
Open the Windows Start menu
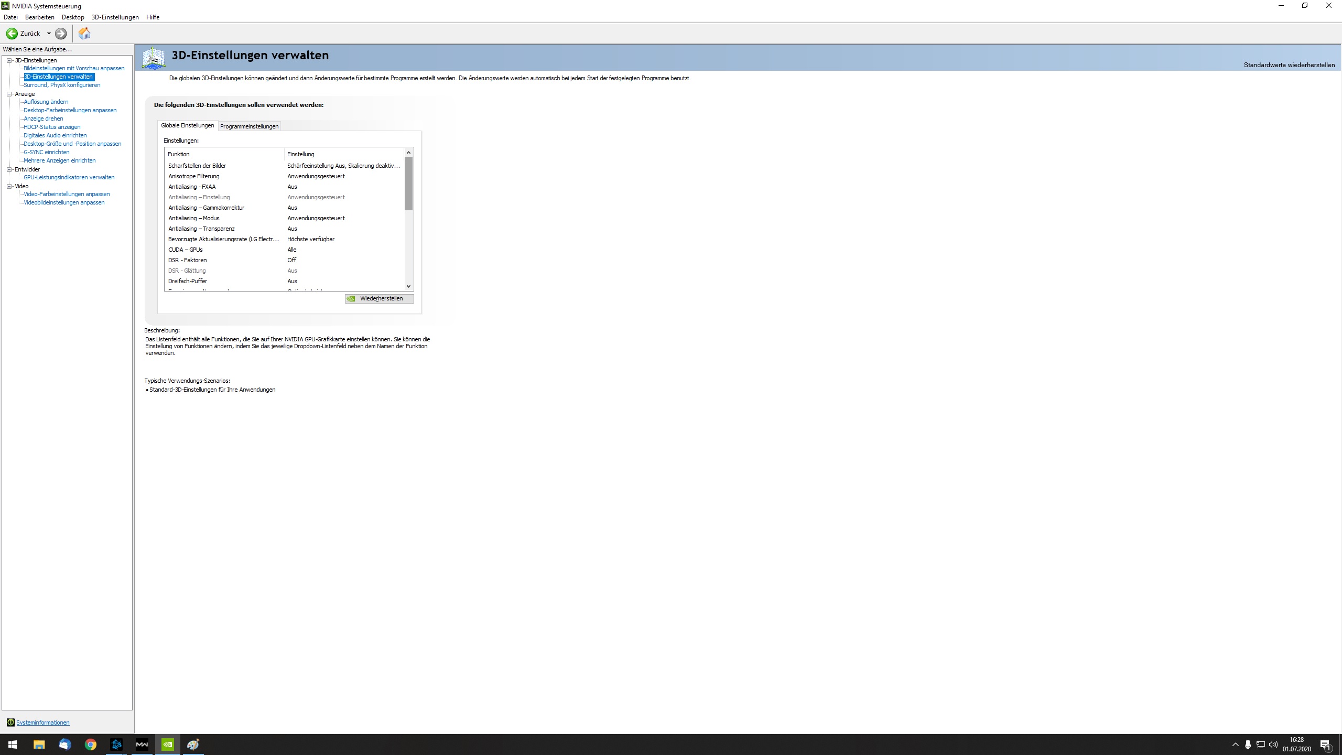13,744
